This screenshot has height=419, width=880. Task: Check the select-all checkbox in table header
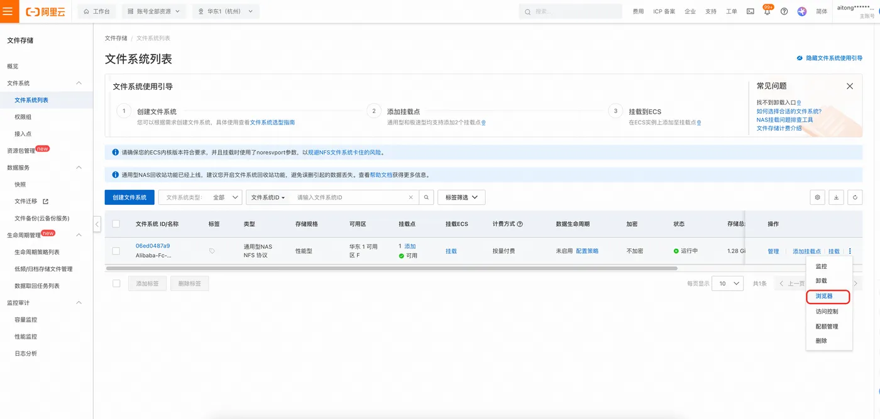116,224
